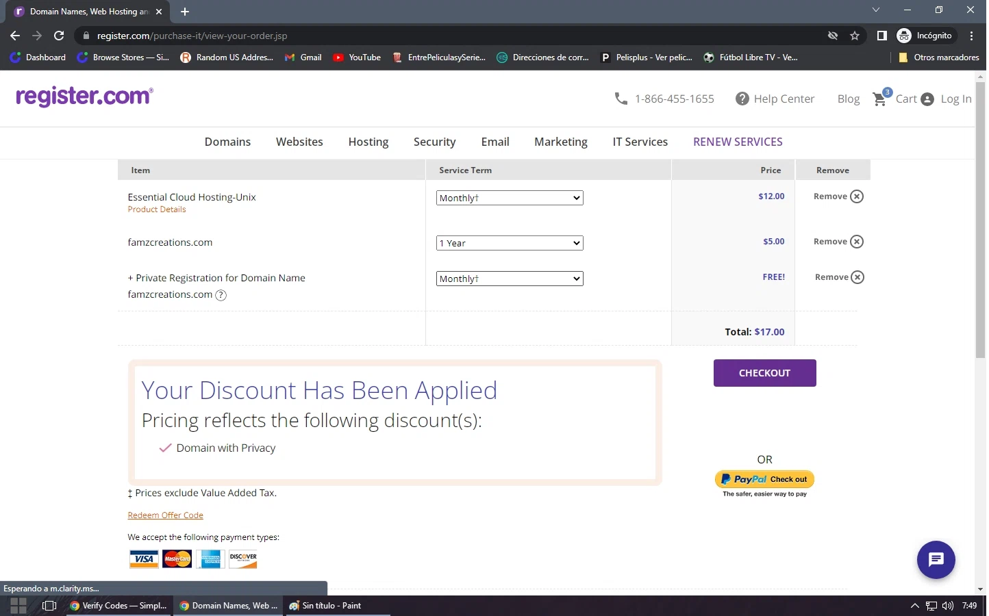Open the Blog link

[850, 99]
